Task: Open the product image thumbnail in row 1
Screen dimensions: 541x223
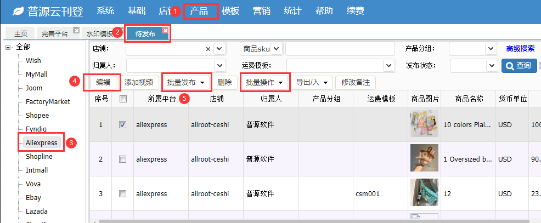Action: pyautogui.click(x=424, y=123)
